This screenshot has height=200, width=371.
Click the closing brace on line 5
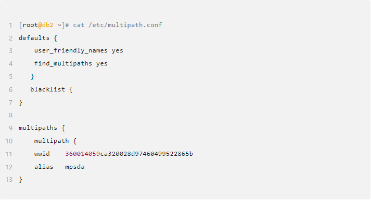tap(32, 76)
